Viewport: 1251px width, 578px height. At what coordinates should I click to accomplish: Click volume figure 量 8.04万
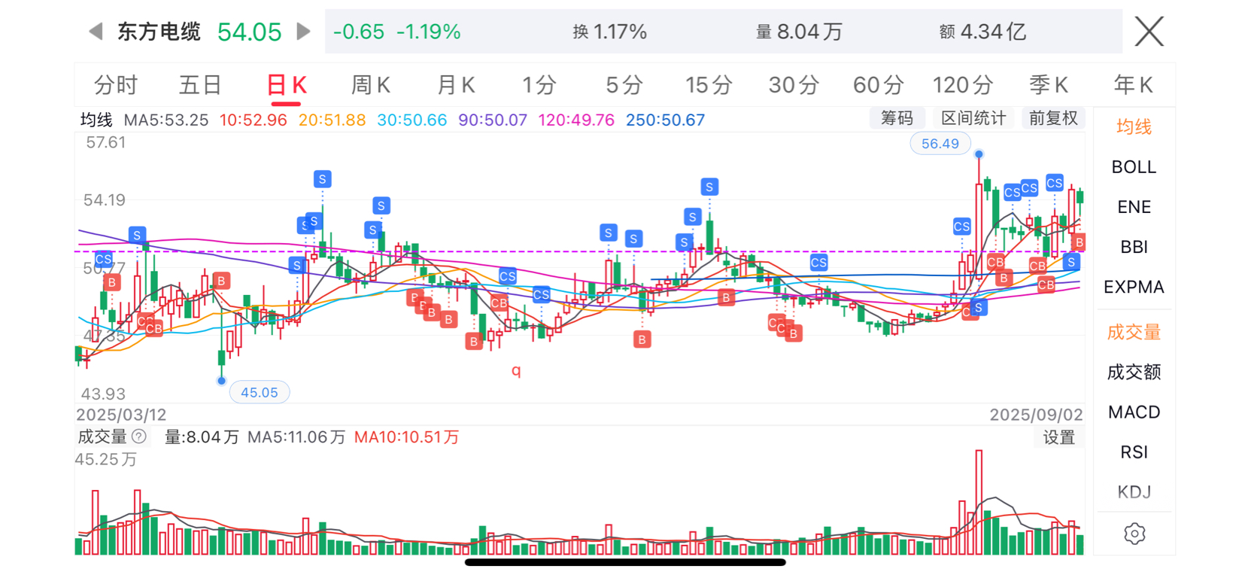pos(799,32)
